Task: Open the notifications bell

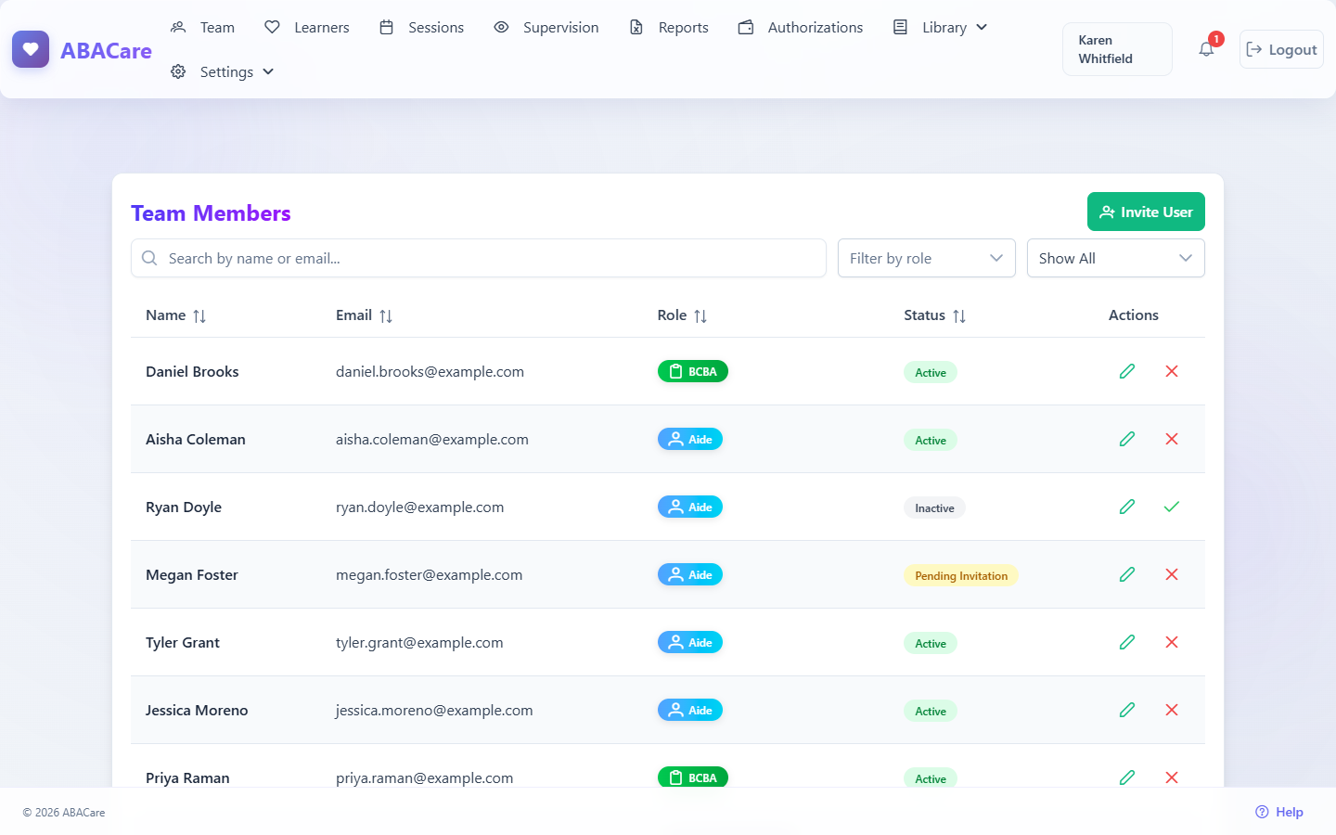Action: (x=1206, y=49)
